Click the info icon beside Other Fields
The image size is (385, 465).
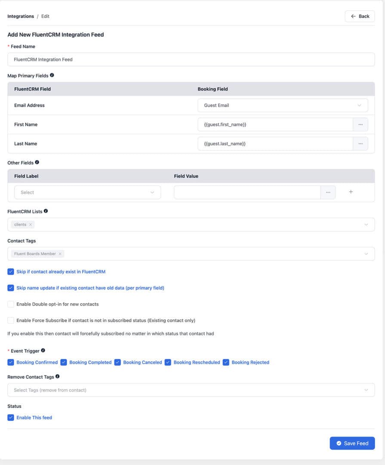click(37, 162)
